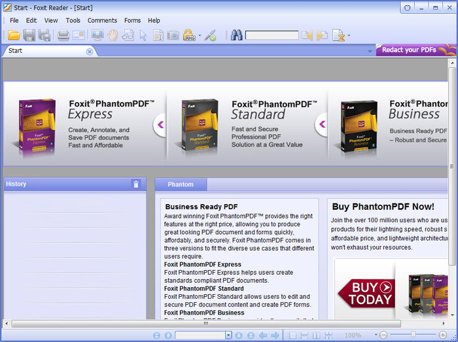Open the Tools menu

[73, 20]
